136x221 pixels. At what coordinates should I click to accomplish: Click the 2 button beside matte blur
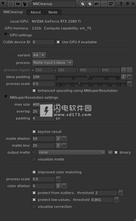pos(58,145)
